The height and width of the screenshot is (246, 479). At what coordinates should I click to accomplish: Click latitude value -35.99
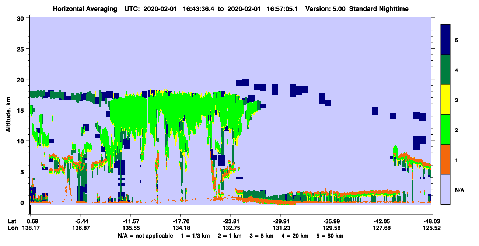331,221
